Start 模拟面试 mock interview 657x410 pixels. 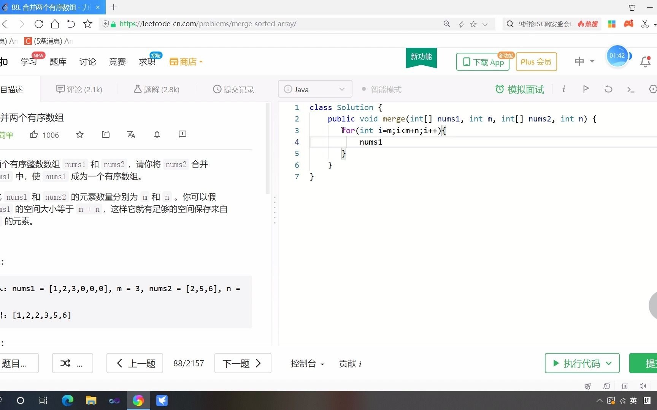(520, 89)
